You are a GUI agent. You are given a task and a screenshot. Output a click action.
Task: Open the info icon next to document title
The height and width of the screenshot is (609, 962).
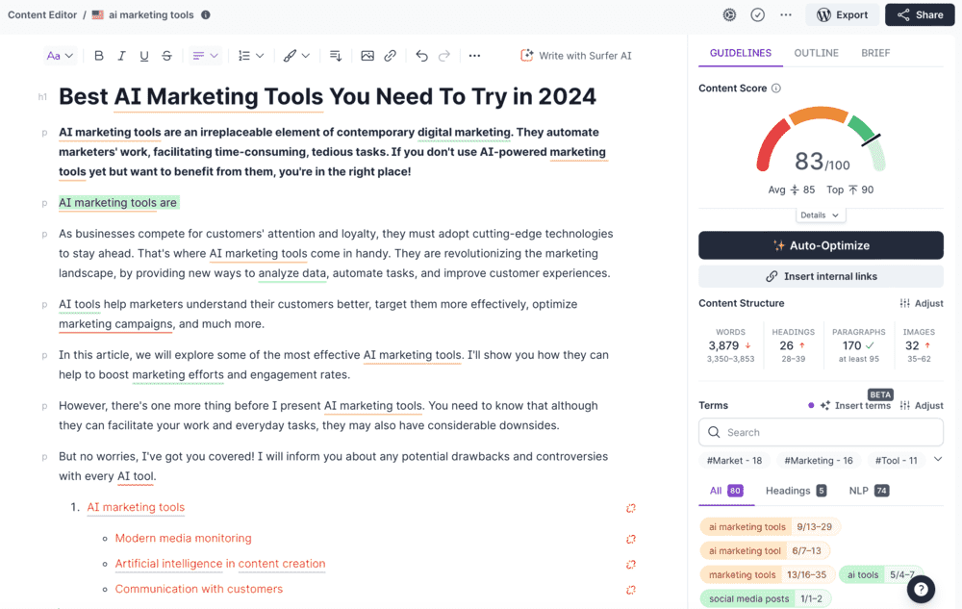coord(206,14)
